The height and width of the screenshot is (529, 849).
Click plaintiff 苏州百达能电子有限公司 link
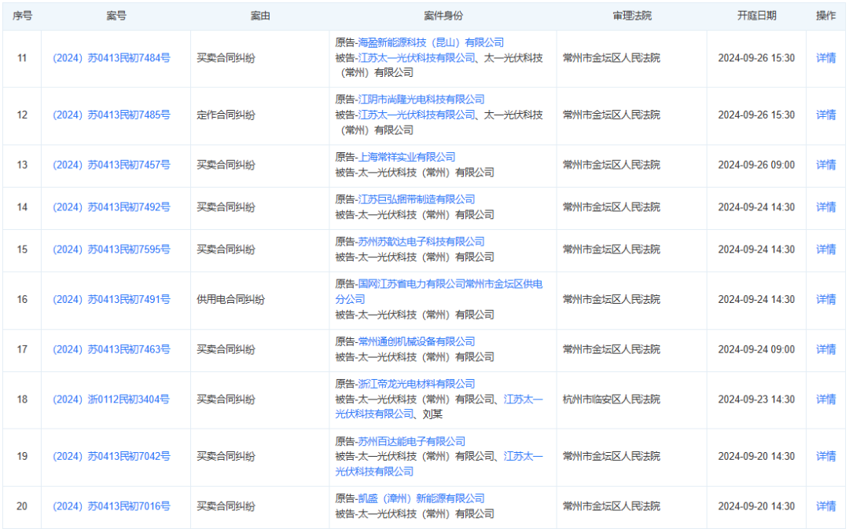411,441
